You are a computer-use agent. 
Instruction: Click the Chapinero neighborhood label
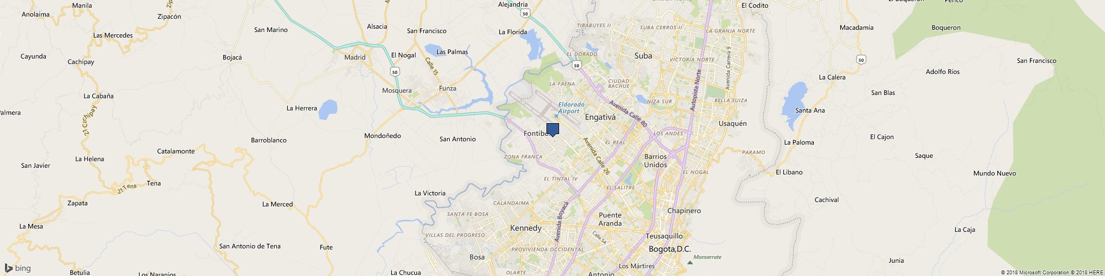pyautogui.click(x=684, y=211)
